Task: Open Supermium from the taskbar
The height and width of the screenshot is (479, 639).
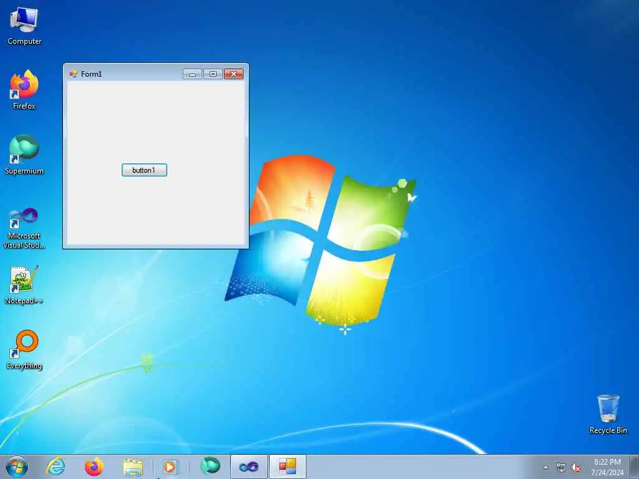Action: click(210, 467)
